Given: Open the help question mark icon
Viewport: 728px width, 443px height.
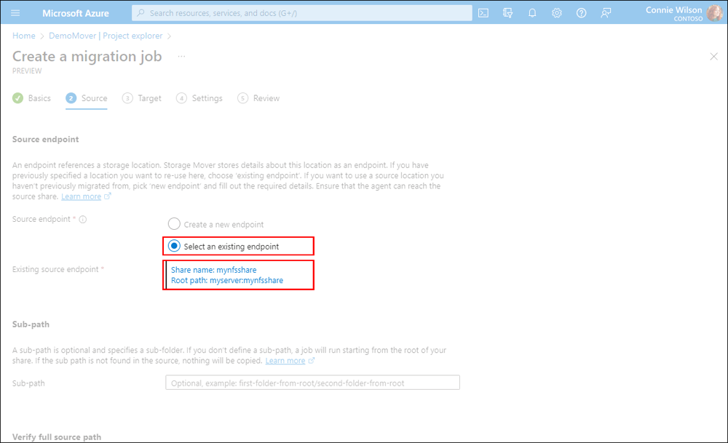Looking at the screenshot, I should tap(581, 13).
